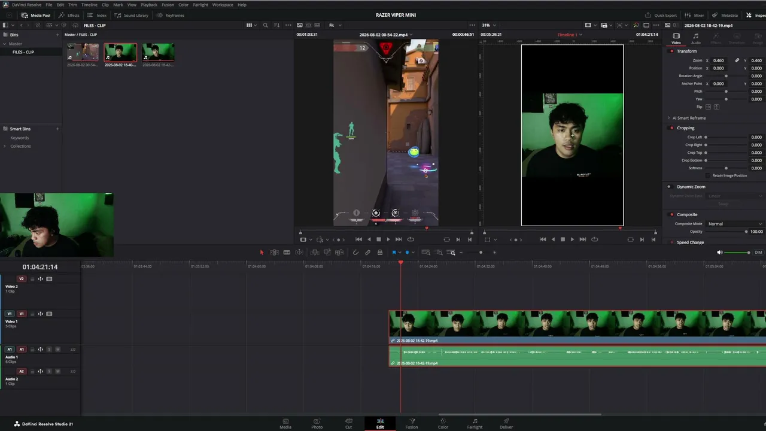Open the source viewer Fit zoom dropdown

pos(335,25)
